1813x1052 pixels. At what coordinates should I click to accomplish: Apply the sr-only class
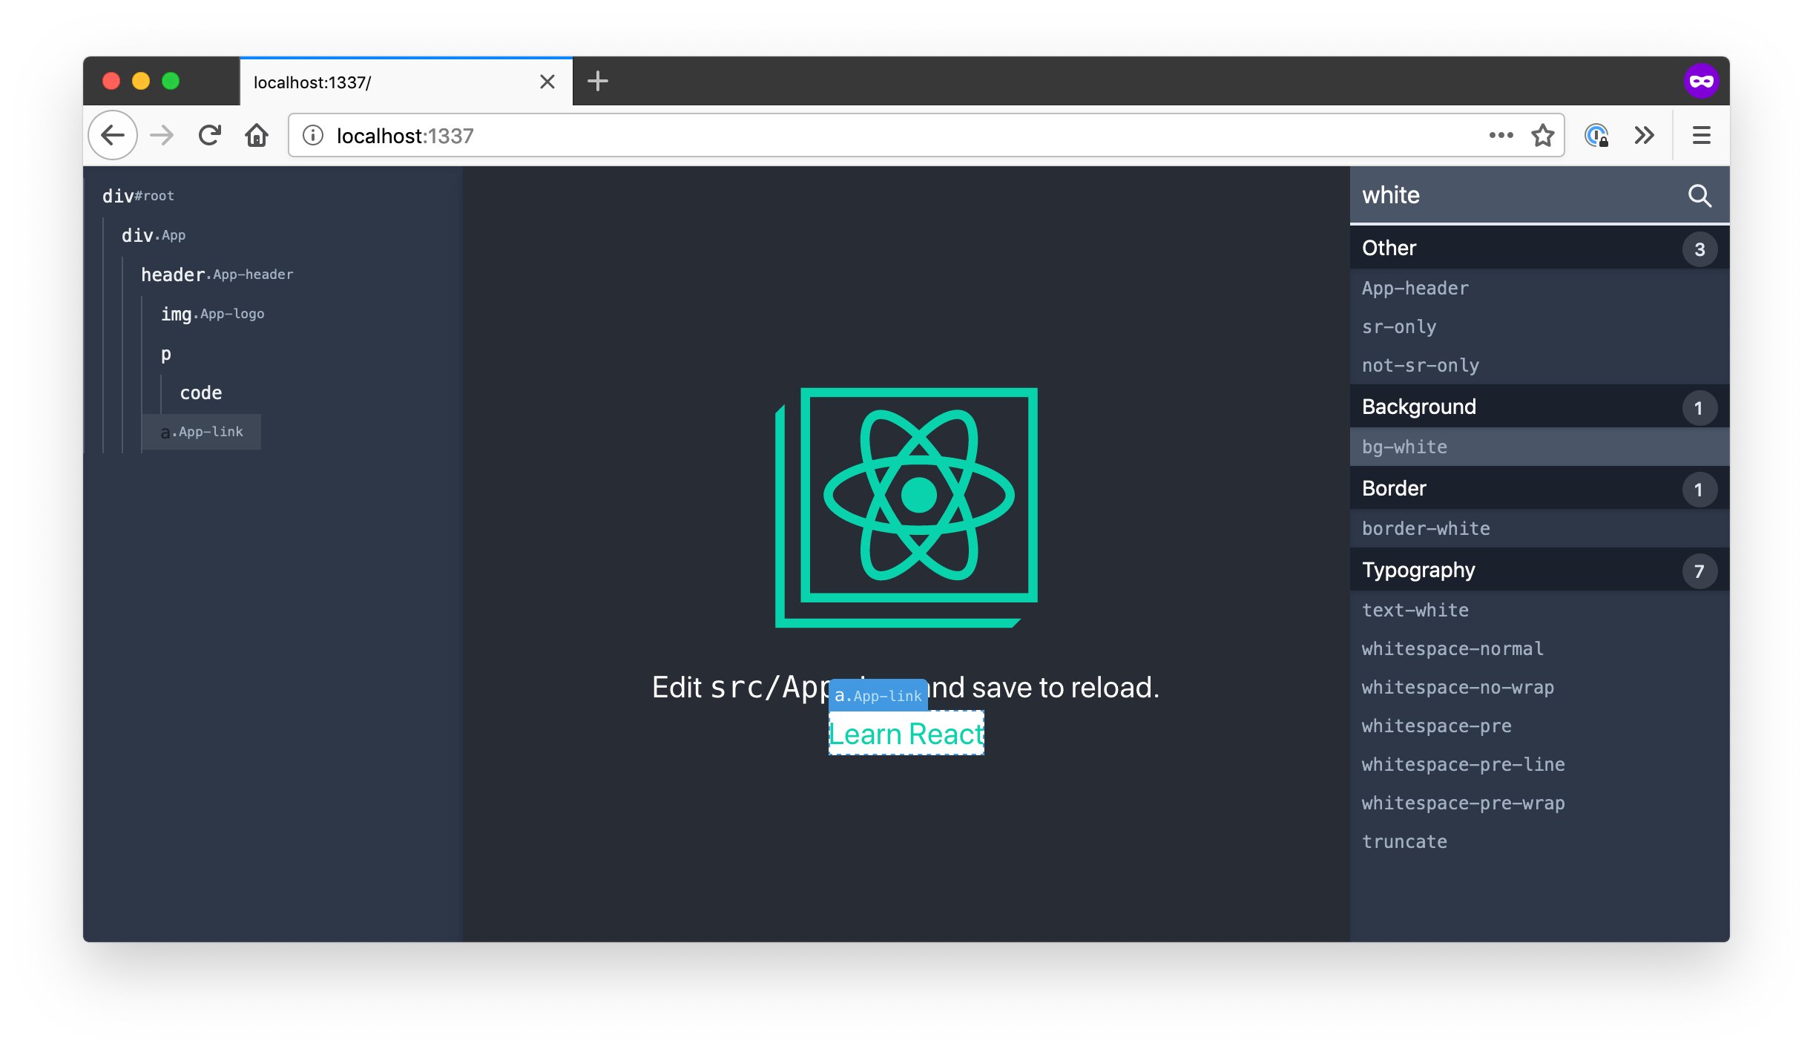[x=1539, y=326]
